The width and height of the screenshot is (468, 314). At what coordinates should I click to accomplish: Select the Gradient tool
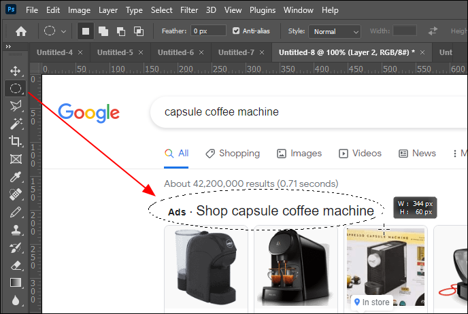coord(16,282)
